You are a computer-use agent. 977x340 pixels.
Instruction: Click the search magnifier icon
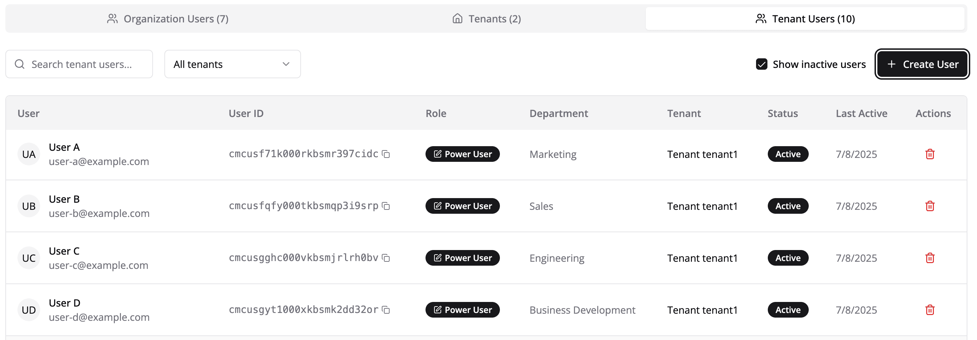coord(19,64)
